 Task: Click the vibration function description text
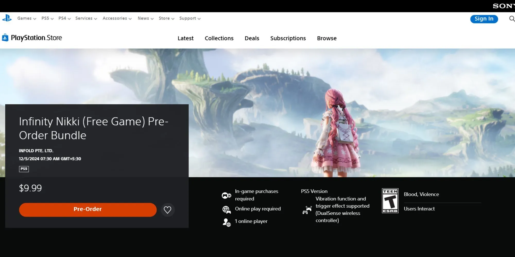click(x=342, y=209)
